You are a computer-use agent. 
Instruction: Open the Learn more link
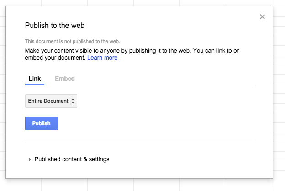click(x=102, y=58)
